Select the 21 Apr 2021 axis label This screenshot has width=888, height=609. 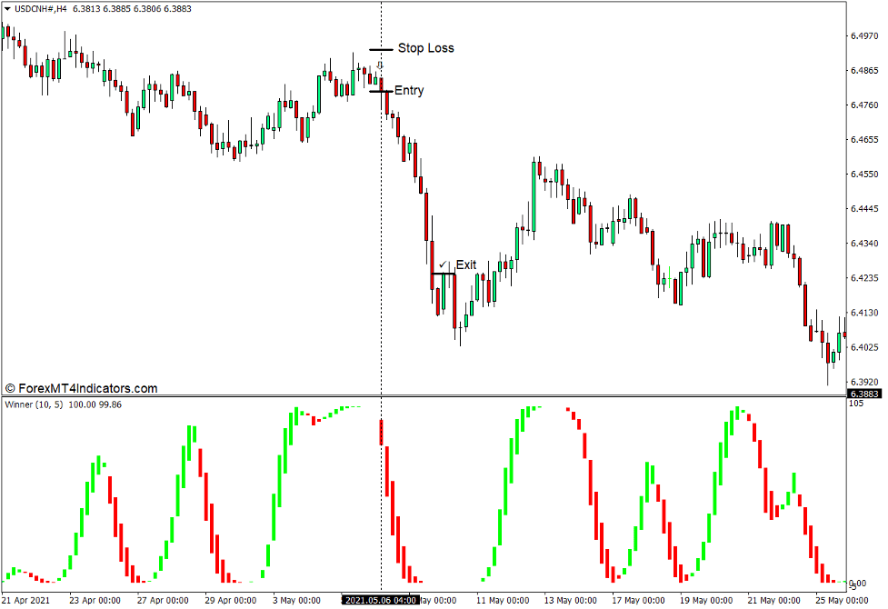(25, 600)
